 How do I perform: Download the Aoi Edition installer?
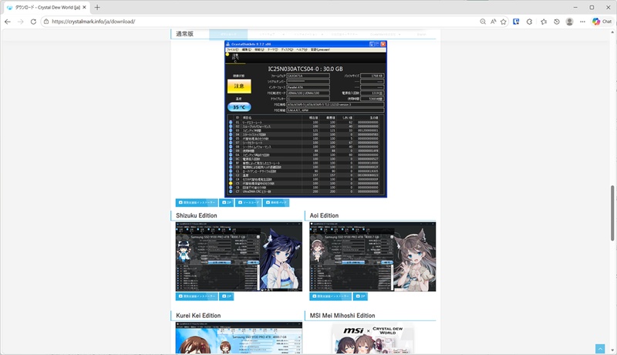(x=331, y=296)
